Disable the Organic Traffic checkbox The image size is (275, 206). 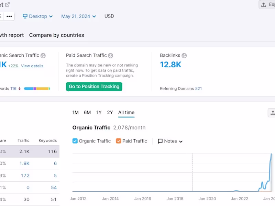point(75,141)
